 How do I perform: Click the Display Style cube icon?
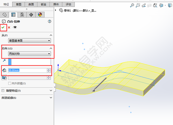[170, 5]
